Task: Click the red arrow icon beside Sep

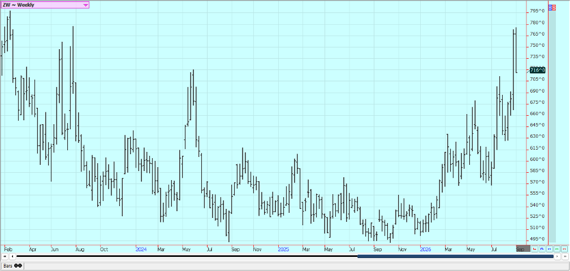Action: (534, 249)
